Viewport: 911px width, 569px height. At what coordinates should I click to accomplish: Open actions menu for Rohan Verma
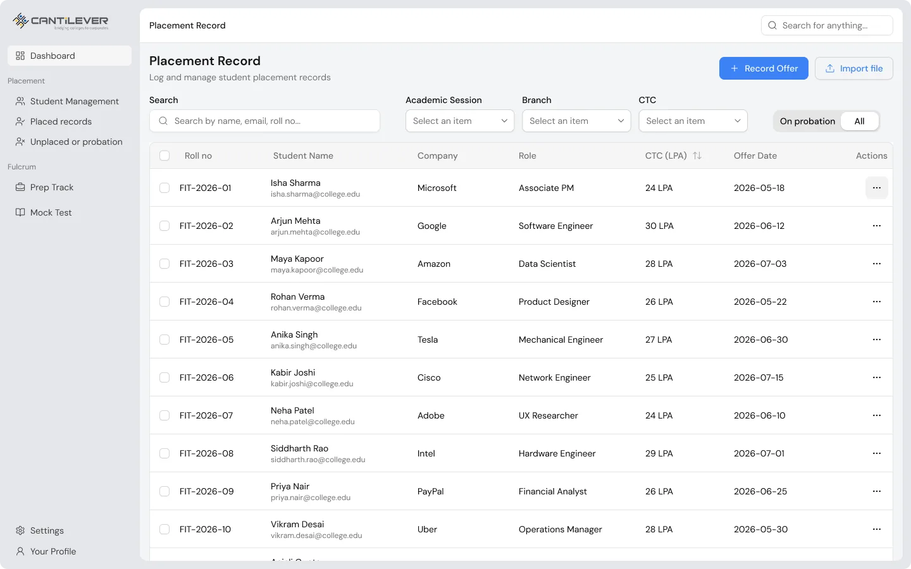click(x=877, y=302)
